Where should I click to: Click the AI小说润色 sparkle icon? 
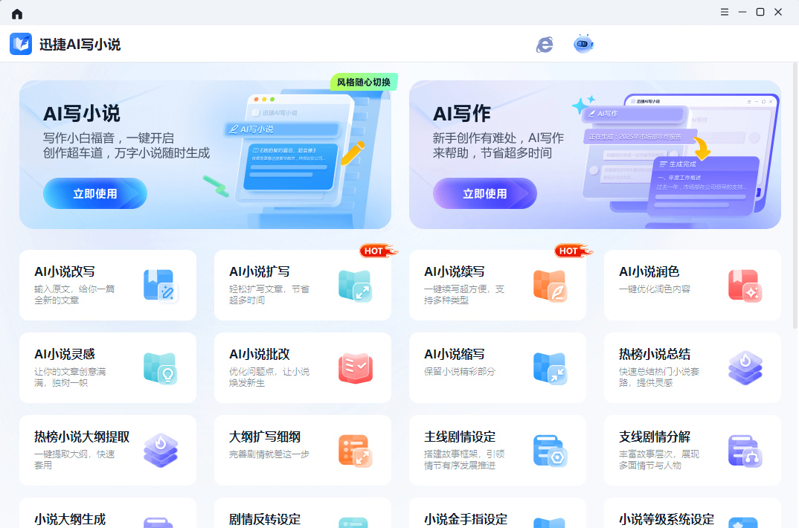[x=745, y=286]
